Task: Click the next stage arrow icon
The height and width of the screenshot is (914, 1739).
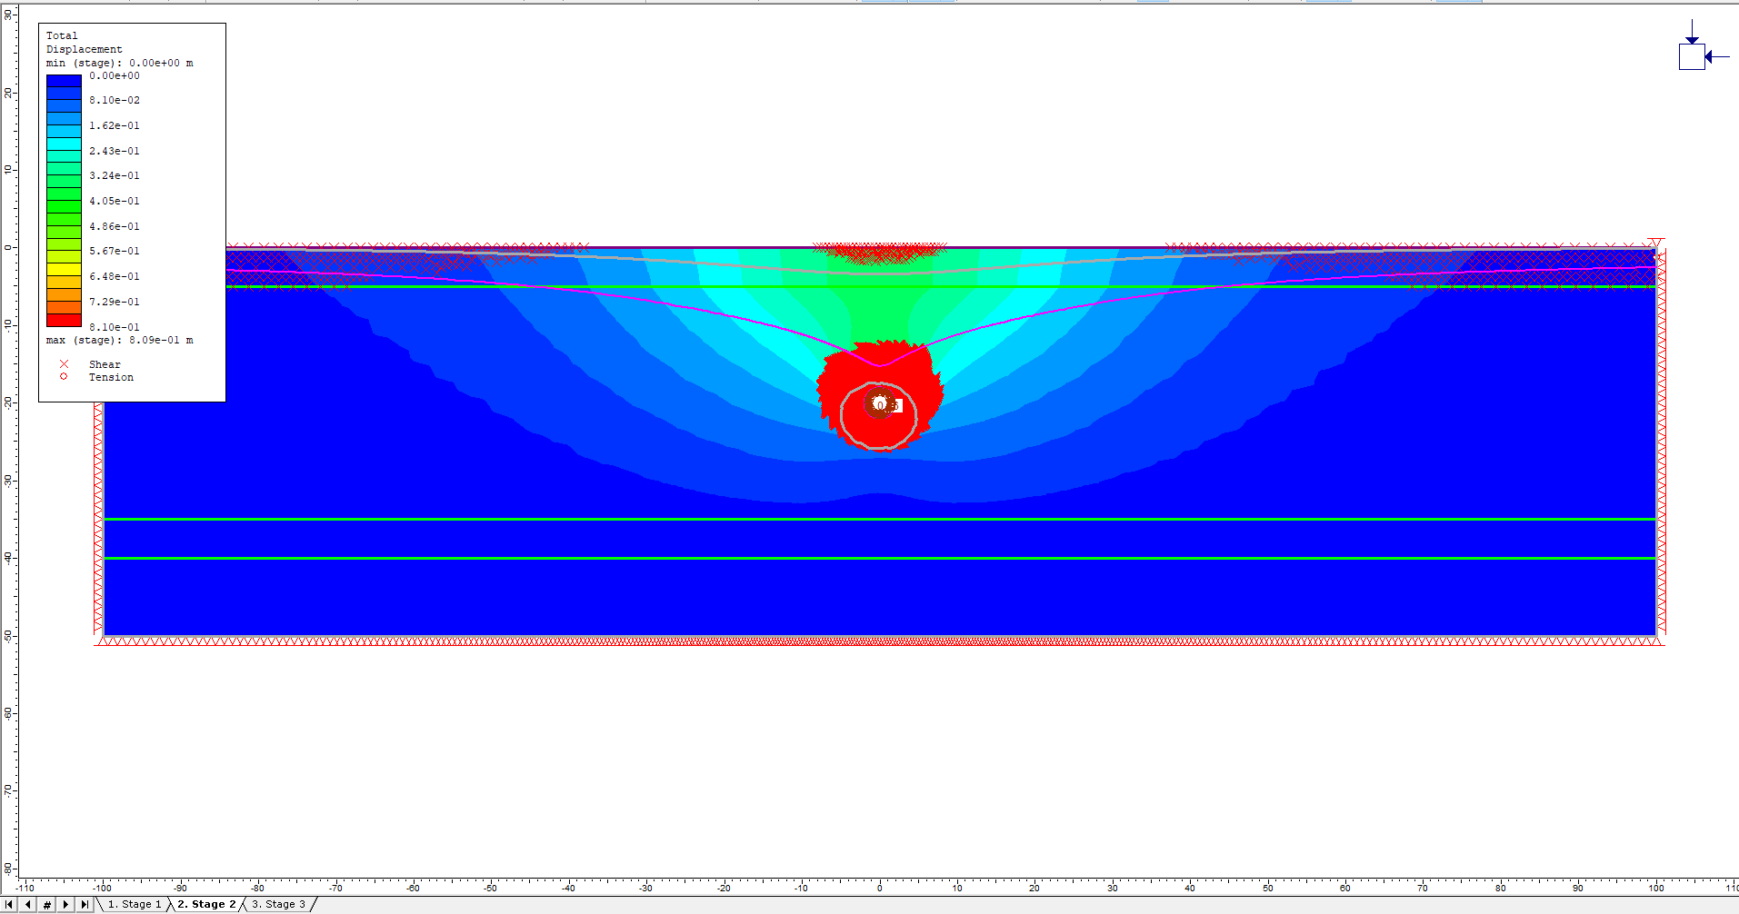Action: 64,904
